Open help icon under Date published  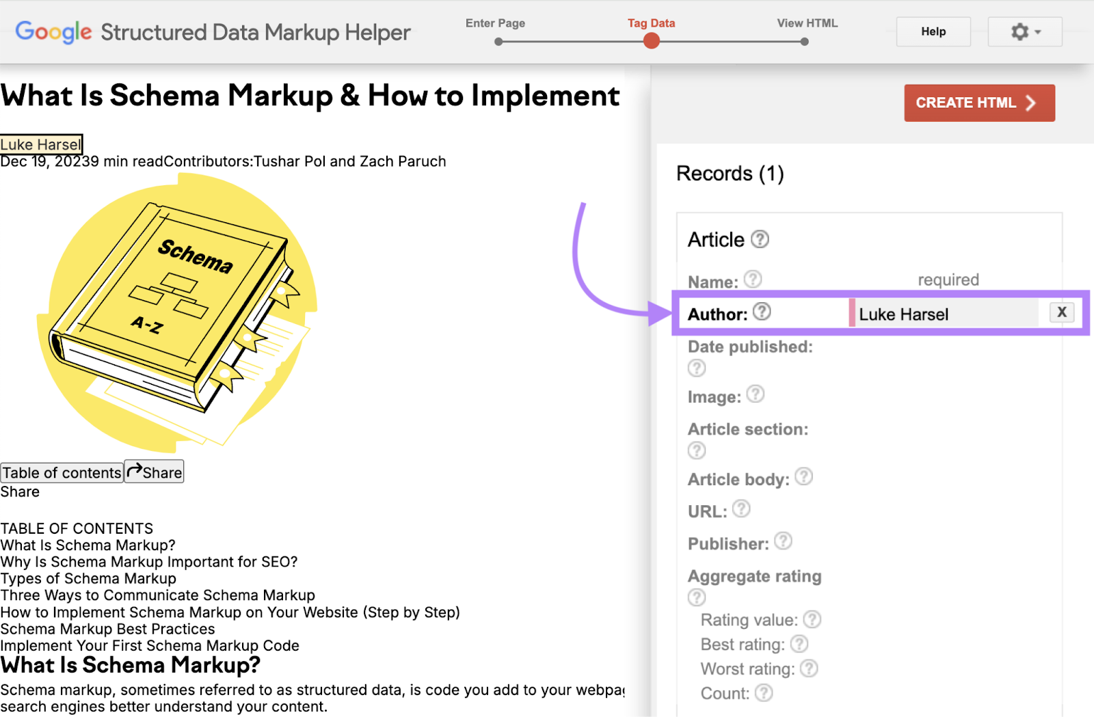697,368
